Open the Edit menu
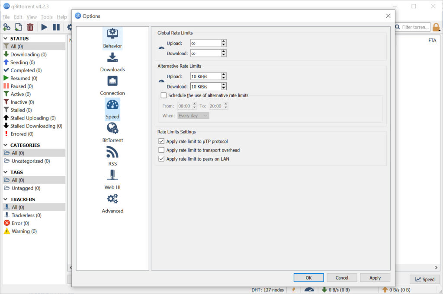 18,17
